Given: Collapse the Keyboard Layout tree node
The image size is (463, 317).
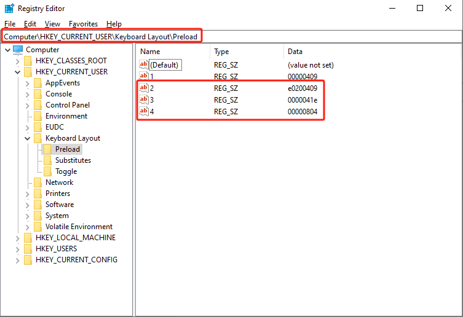Looking at the screenshot, I should [x=27, y=139].
